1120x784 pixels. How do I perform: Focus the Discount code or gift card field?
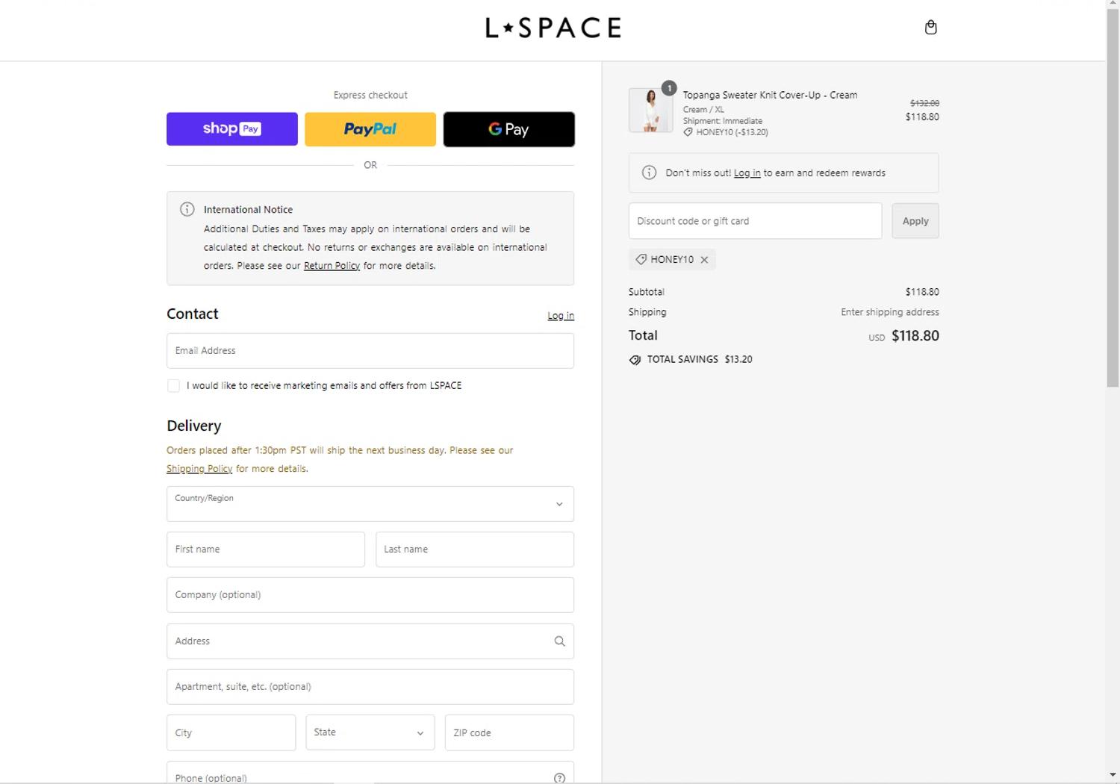[x=755, y=221]
